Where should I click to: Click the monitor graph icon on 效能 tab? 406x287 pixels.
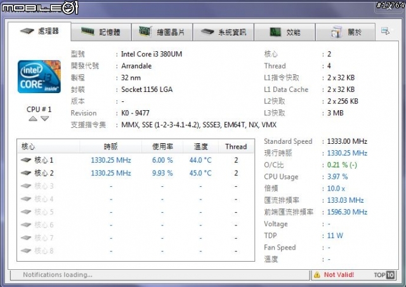(275, 32)
